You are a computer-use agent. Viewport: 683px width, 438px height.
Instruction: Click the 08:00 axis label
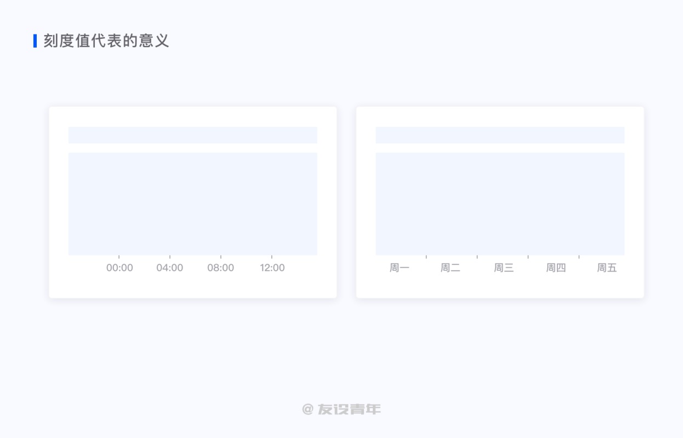click(x=220, y=268)
